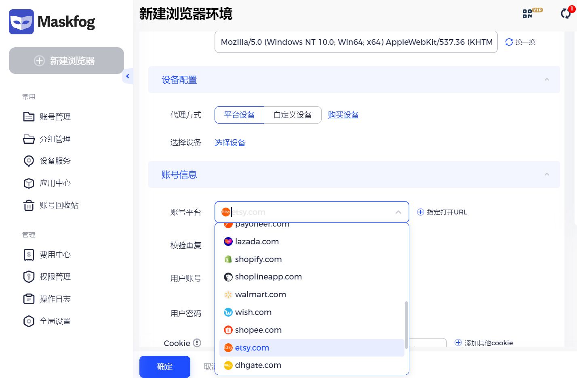The height and width of the screenshot is (378, 577).
Task: Click the shoplineapp icon in list
Action: point(228,277)
